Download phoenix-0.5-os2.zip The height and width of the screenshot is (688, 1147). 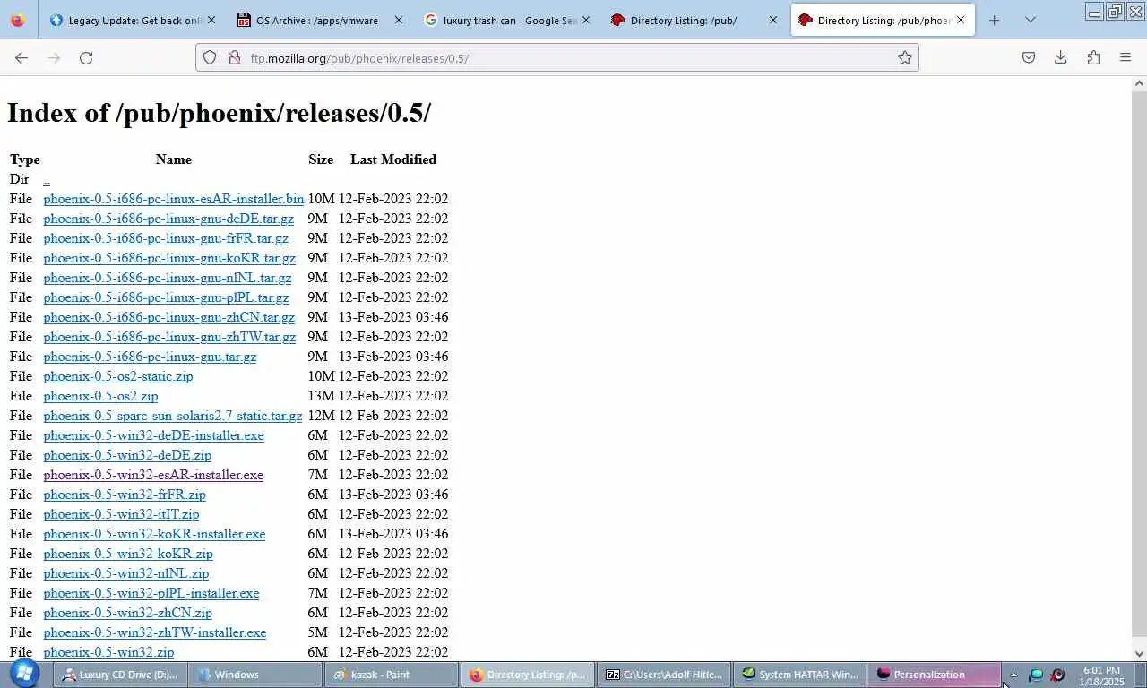[x=100, y=396]
